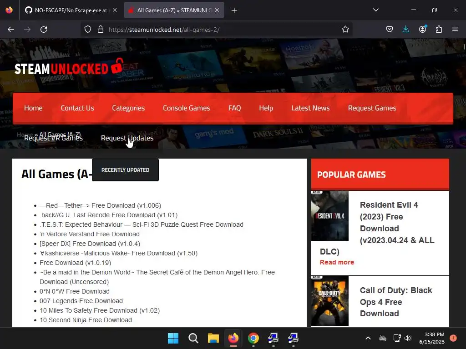The image size is (466, 349).
Task: Open the Home menu item
Action: point(33,108)
